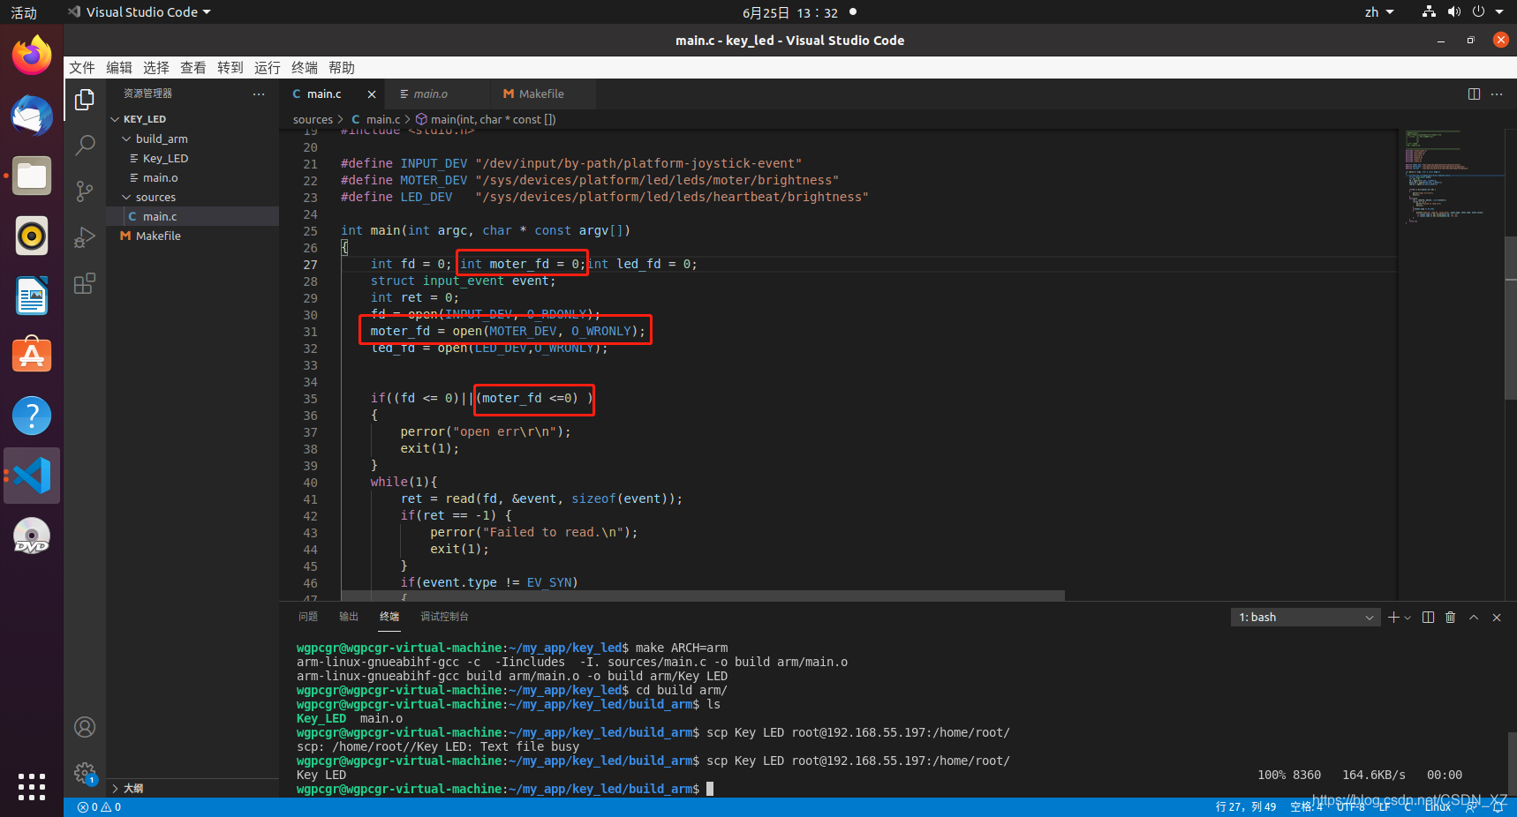1517x817 pixels.
Task: Open the Explorer view in activity bar
Action: coord(85,100)
